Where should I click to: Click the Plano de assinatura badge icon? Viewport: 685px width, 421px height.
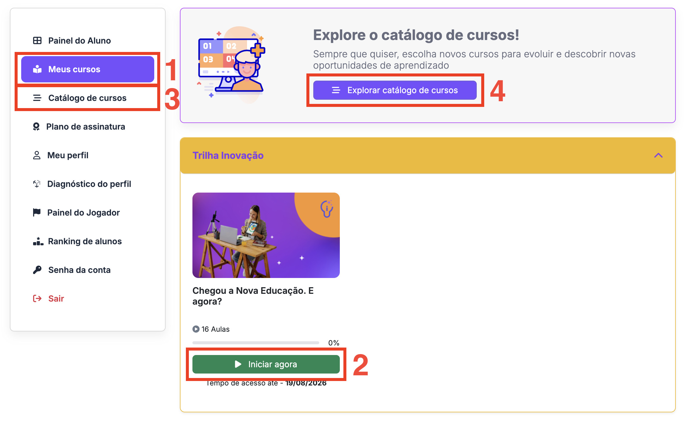tap(36, 127)
